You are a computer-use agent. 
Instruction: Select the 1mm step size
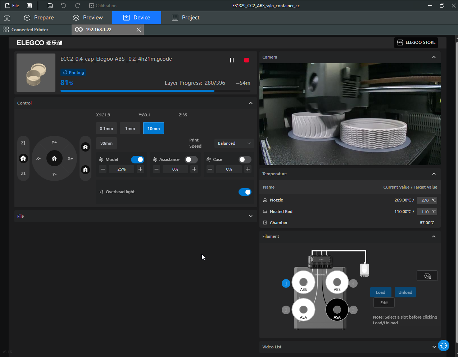(130, 129)
